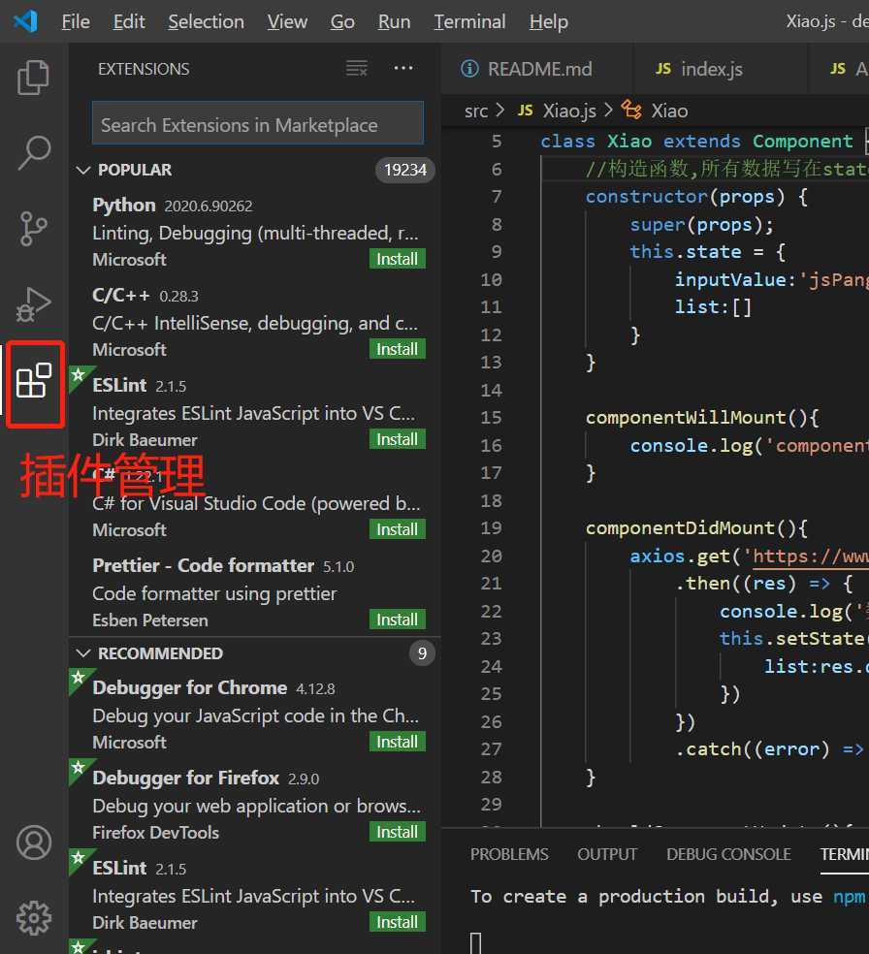Install Debugger for Chrome extension
The height and width of the screenshot is (954, 869).
coord(397,742)
